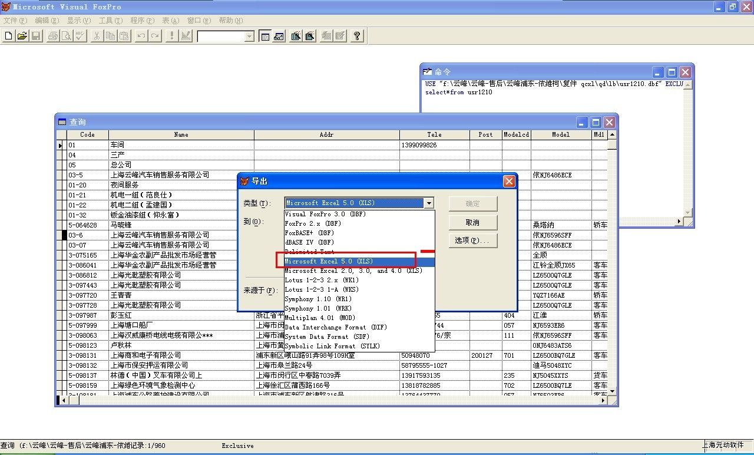This screenshot has width=754, height=455.
Task: Toggle the Command Window toolbar button
Action: [x=265, y=36]
